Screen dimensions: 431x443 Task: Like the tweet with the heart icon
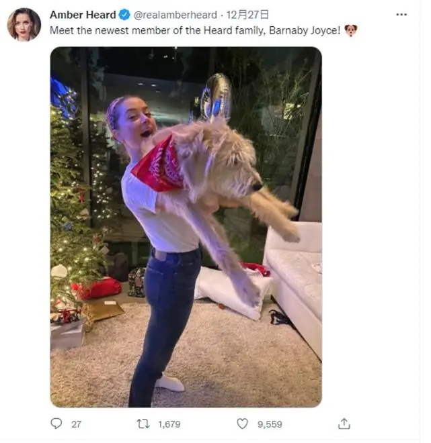pos(242,424)
